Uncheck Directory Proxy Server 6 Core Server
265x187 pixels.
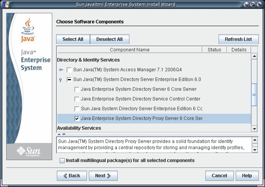(x=77, y=118)
